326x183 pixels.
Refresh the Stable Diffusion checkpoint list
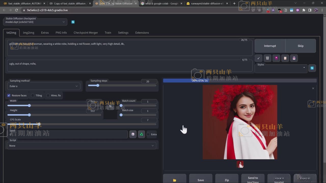click(x=73, y=22)
